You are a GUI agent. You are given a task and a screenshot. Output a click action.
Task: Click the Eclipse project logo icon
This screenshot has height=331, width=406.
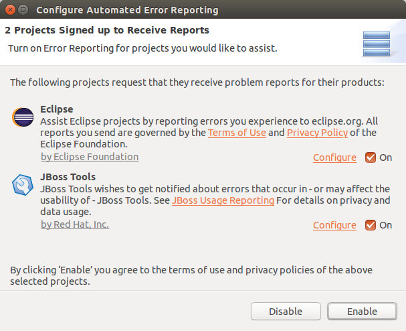[x=23, y=118]
